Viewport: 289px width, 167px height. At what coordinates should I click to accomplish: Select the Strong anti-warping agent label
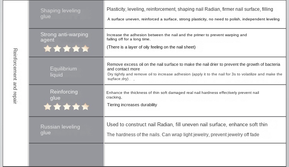coord(64,37)
